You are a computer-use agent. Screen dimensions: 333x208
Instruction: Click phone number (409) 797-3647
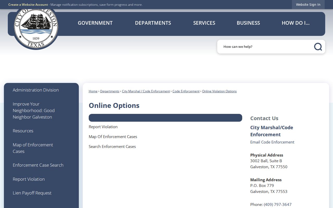(x=278, y=205)
